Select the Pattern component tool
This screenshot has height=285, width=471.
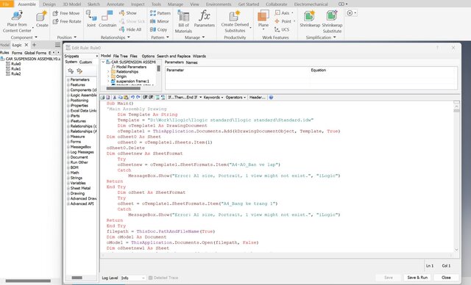(160, 13)
